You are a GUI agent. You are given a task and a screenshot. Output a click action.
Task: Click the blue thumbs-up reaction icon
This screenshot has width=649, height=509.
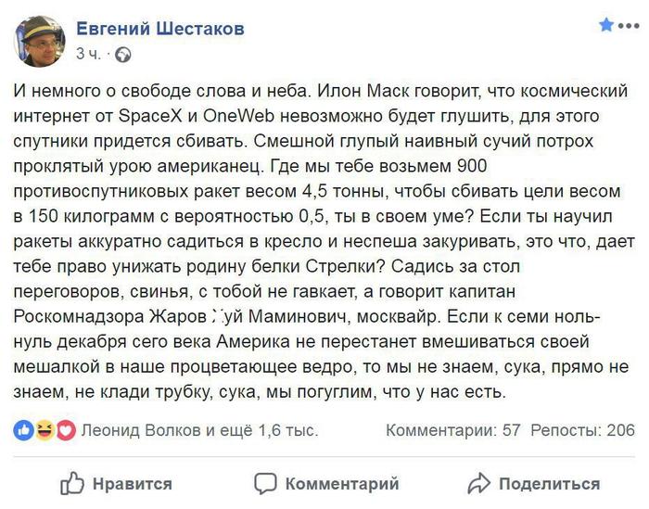coord(23,430)
